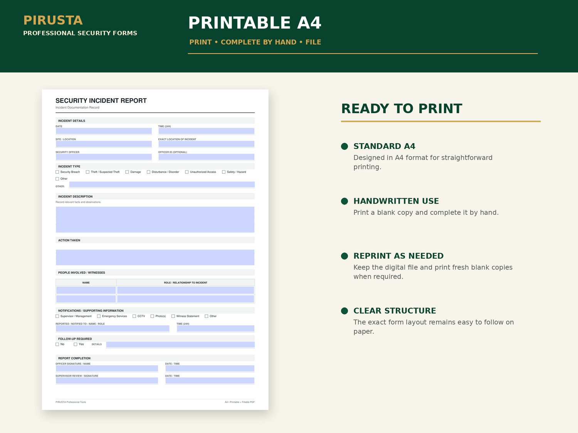Tick Yes under Follow-Up Required

(x=76, y=344)
